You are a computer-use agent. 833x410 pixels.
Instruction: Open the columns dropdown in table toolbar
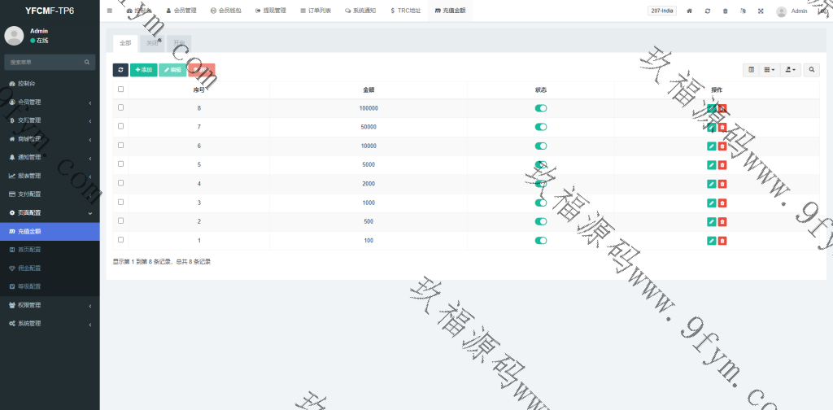click(x=769, y=70)
